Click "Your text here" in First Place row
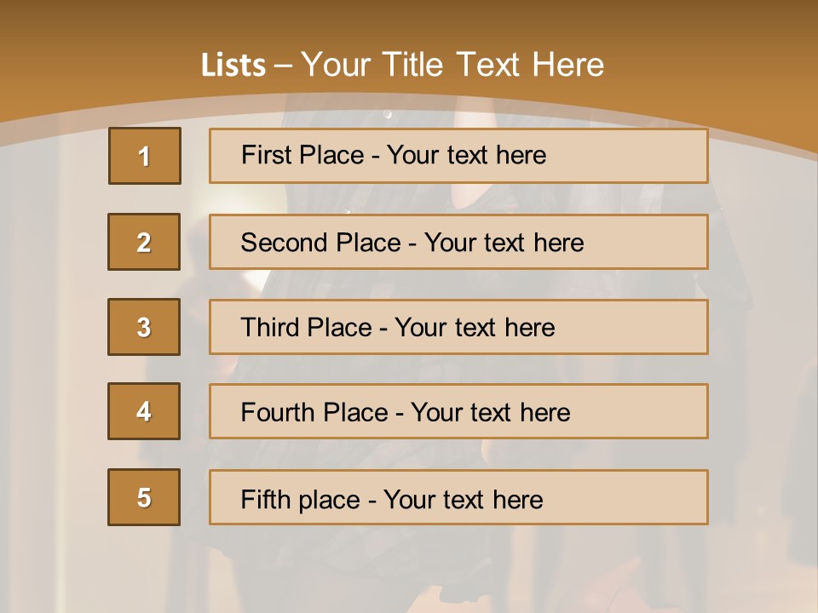Image resolution: width=818 pixels, height=613 pixels. point(466,155)
